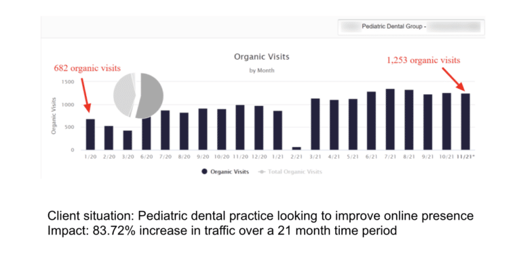Select the 3/20 bar

point(128,140)
